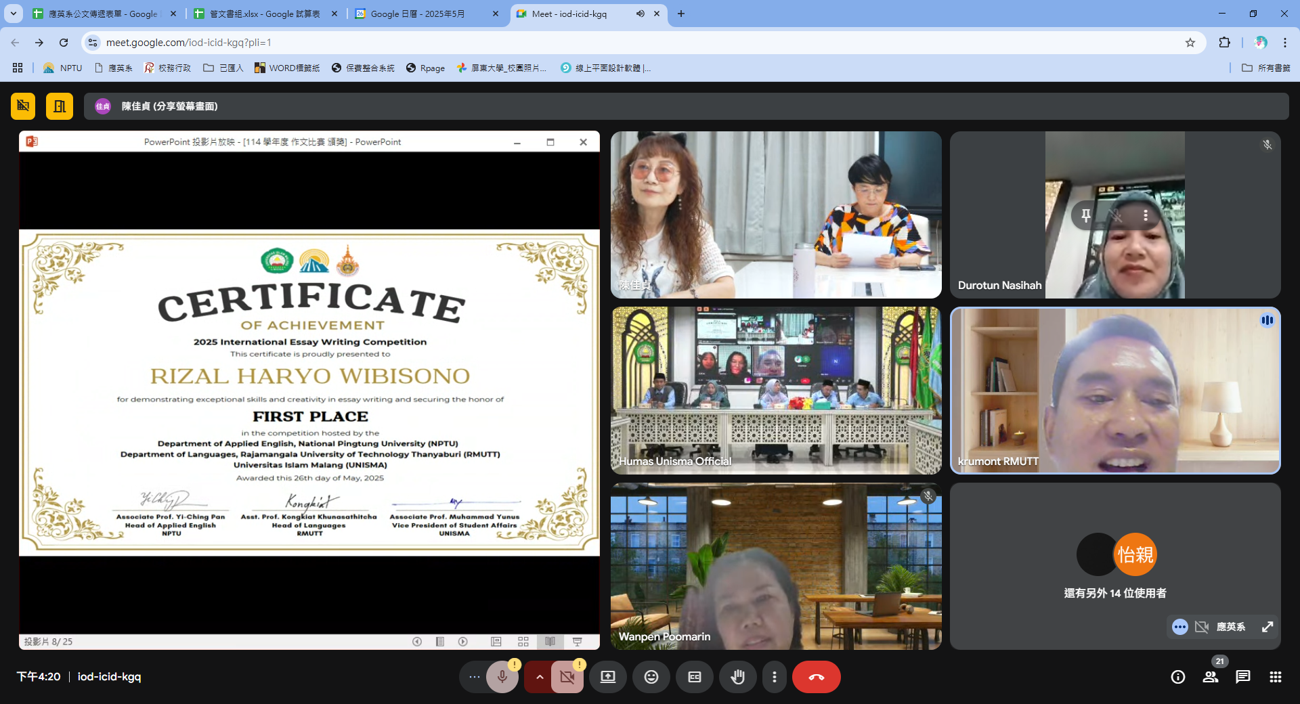Click next slide arrow in PowerPoint status bar
Image resolution: width=1300 pixels, height=704 pixels.
click(x=463, y=641)
